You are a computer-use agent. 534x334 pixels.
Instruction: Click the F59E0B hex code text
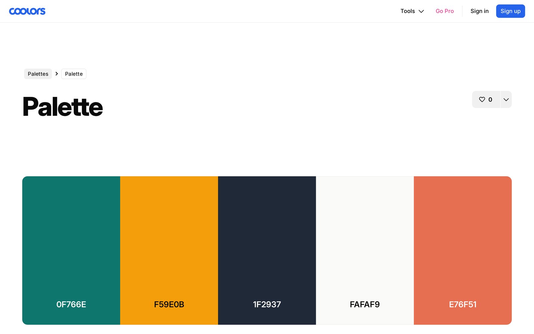click(169, 304)
